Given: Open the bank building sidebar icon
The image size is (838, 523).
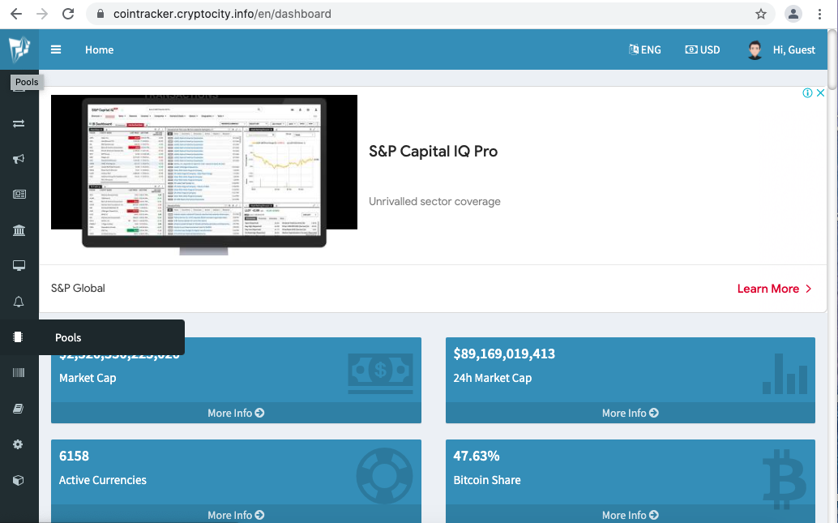Looking at the screenshot, I should click(19, 230).
